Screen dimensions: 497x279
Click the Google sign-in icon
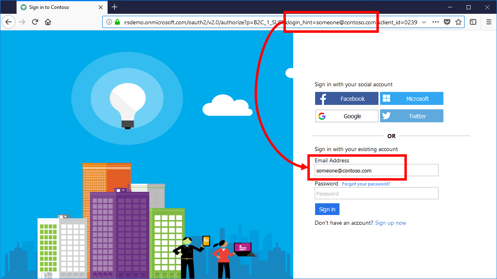[322, 116]
